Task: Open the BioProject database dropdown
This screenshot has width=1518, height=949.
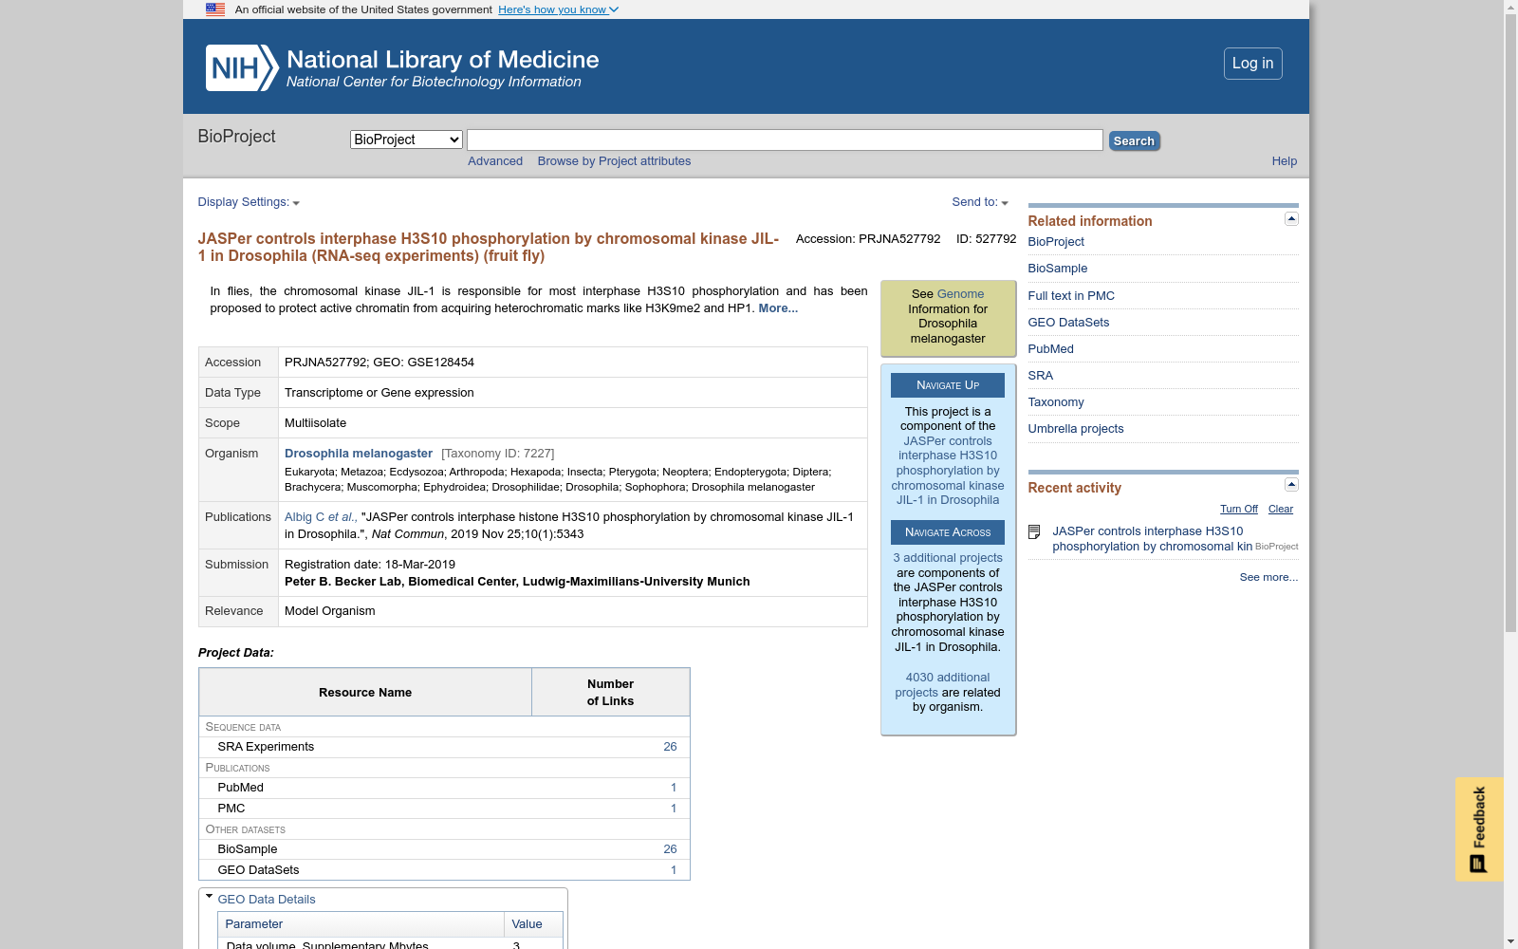Action: (406, 140)
